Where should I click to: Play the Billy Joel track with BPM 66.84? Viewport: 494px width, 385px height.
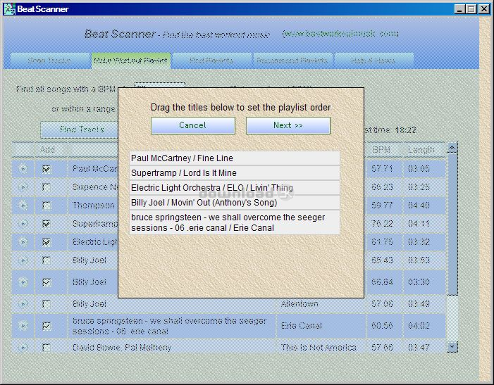pyautogui.click(x=23, y=282)
